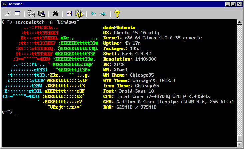Open the window menu from title bar icon
244x149 pixels.
coord(4,4)
